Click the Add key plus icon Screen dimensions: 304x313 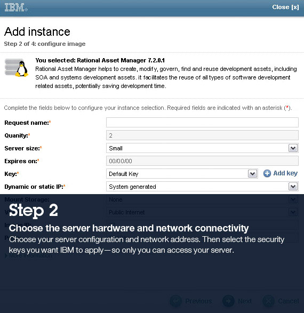[267, 173]
